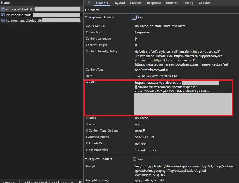The image size is (239, 183).
Task: Click the document icon beside netattest-vpc-alboidc-alb request
Action: pyautogui.click(x=3, y=21)
